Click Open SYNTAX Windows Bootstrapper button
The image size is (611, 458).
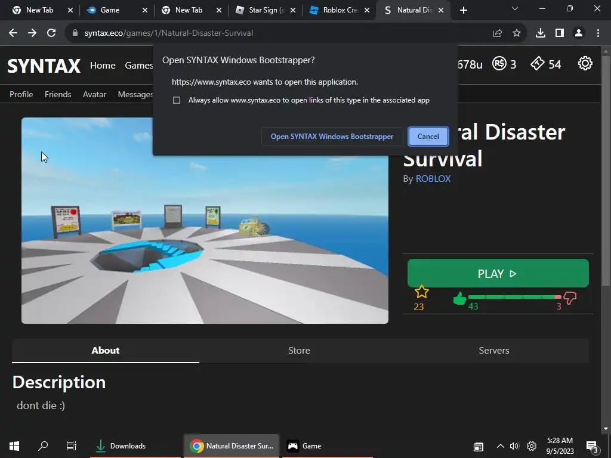point(332,137)
